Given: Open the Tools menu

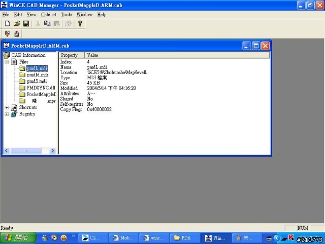Looking at the screenshot, I should pos(66,15).
